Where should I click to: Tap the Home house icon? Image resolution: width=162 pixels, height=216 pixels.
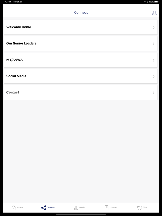tap(13, 208)
